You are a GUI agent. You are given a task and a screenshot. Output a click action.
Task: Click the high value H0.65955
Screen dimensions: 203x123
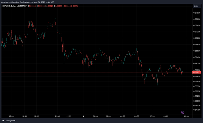(41, 6)
